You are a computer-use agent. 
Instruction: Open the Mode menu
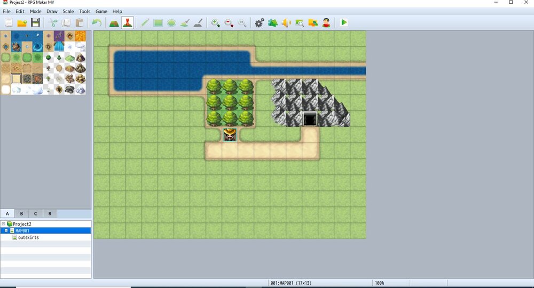point(35,11)
